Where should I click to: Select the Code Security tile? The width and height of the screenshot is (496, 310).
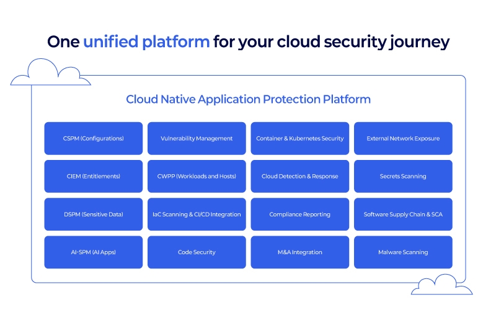pyautogui.click(x=197, y=252)
